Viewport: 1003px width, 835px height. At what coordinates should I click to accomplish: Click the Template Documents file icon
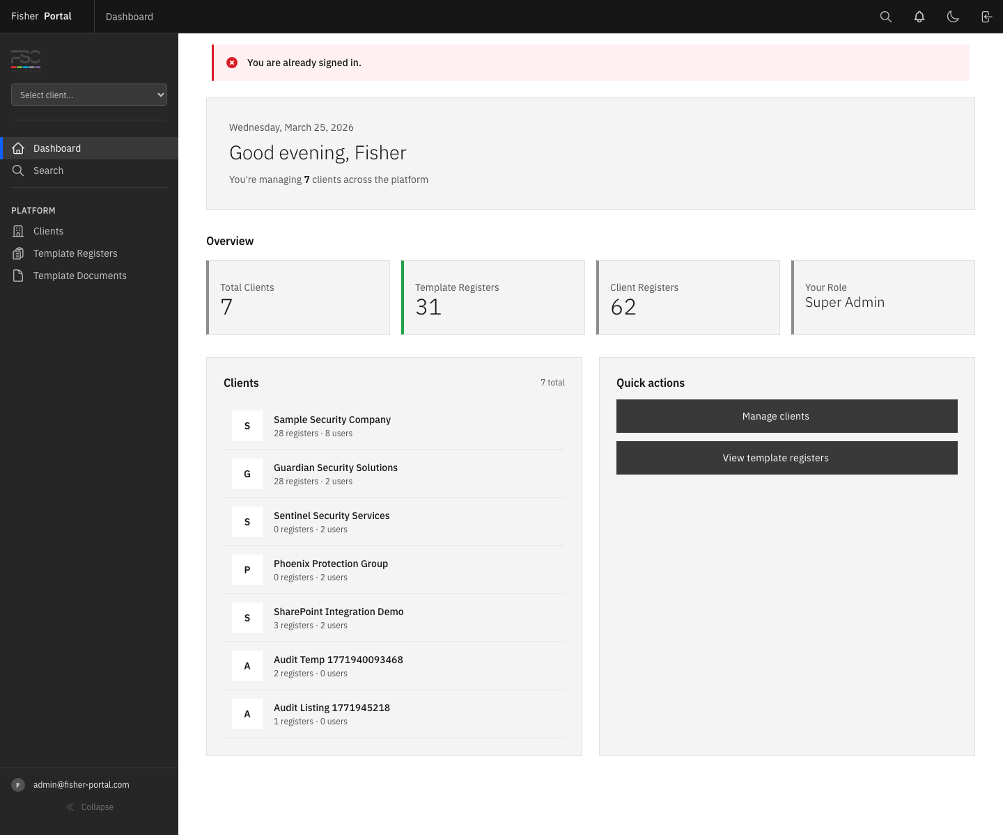[18, 276]
